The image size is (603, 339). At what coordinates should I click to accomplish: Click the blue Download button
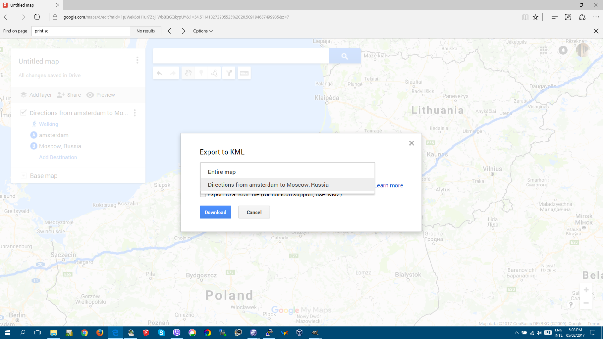[x=215, y=212]
